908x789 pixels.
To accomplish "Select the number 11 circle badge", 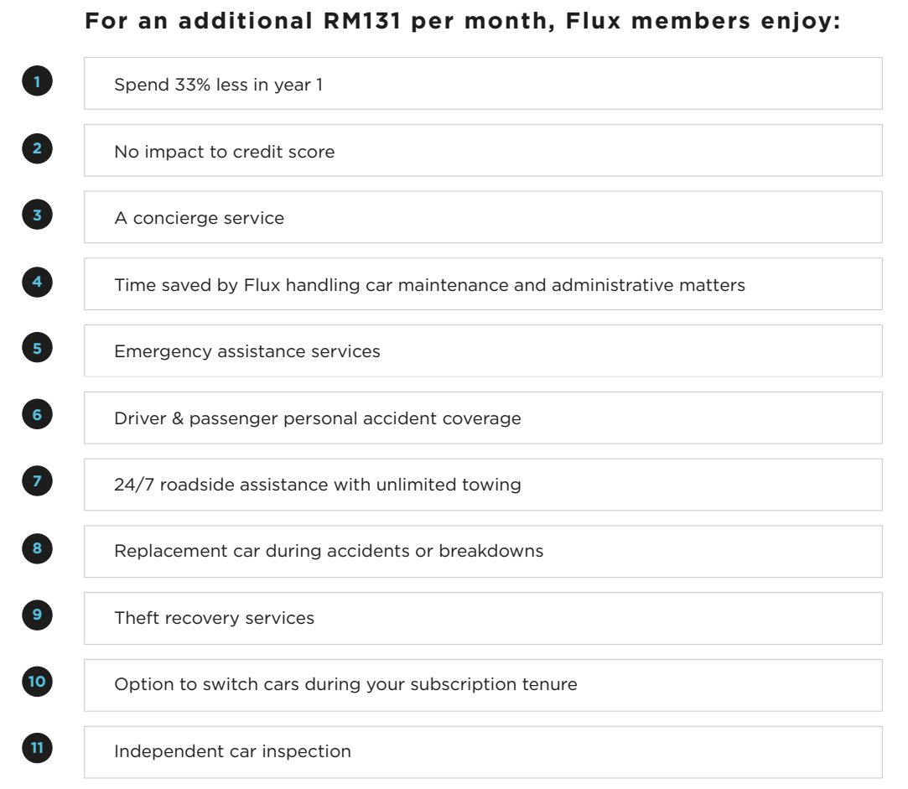I will (37, 747).
